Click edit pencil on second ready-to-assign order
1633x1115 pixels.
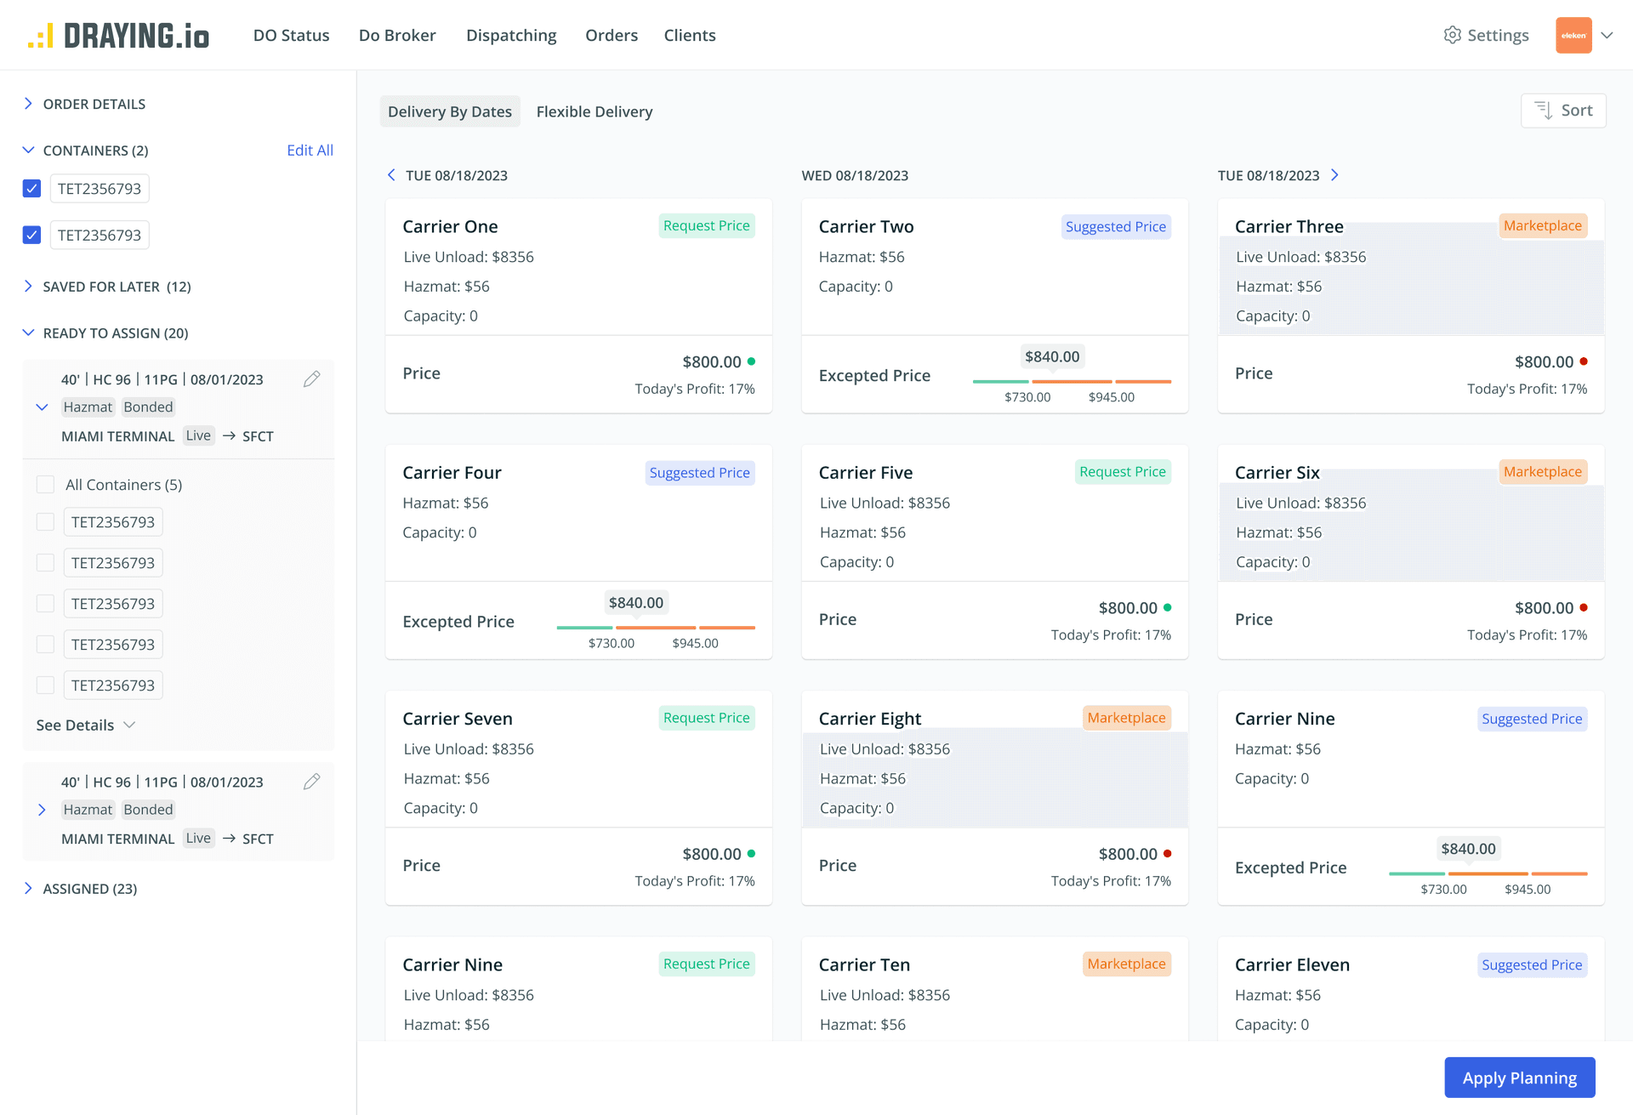[x=311, y=782]
